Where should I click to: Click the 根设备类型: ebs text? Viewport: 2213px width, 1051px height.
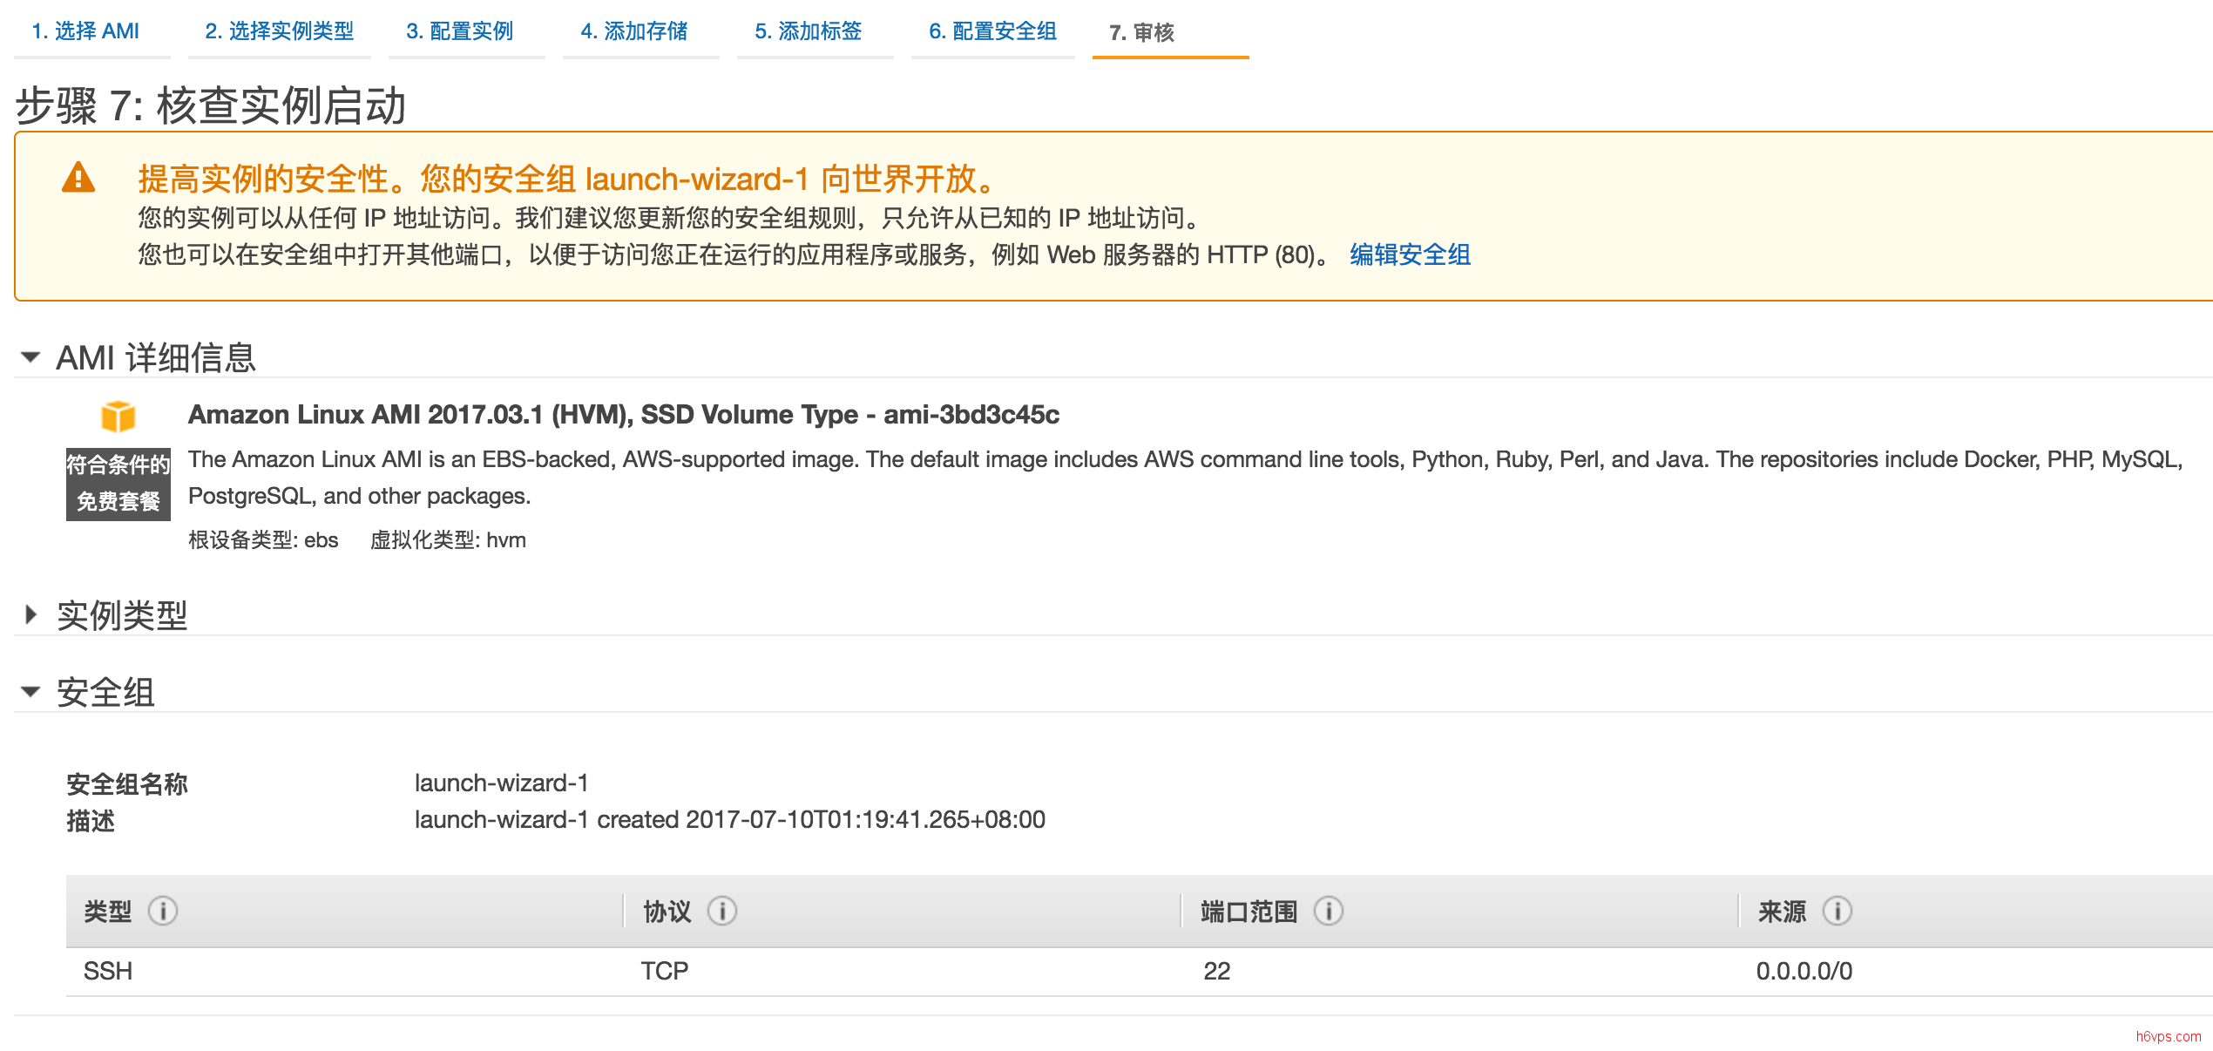click(x=263, y=540)
